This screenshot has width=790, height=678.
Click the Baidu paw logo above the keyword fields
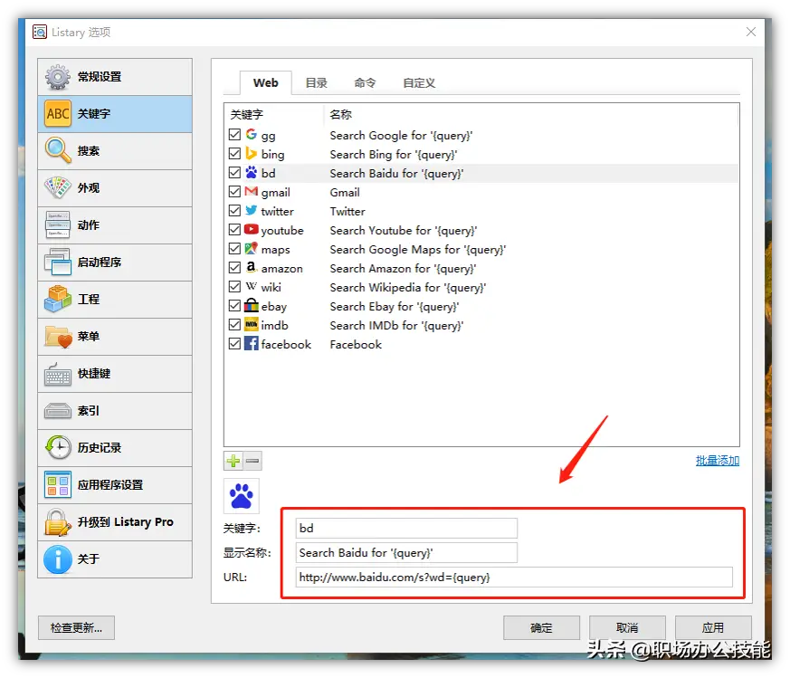(241, 494)
